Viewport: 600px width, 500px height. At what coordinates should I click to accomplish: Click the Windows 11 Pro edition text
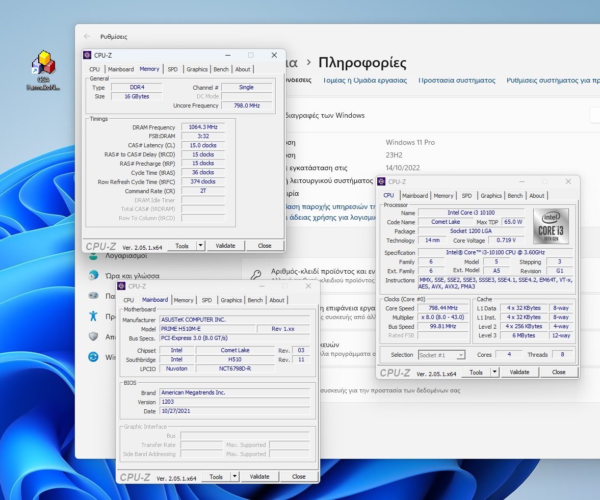pos(410,142)
